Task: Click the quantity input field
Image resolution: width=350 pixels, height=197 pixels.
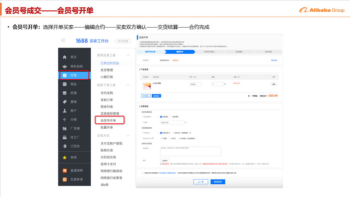Action: click(217, 84)
